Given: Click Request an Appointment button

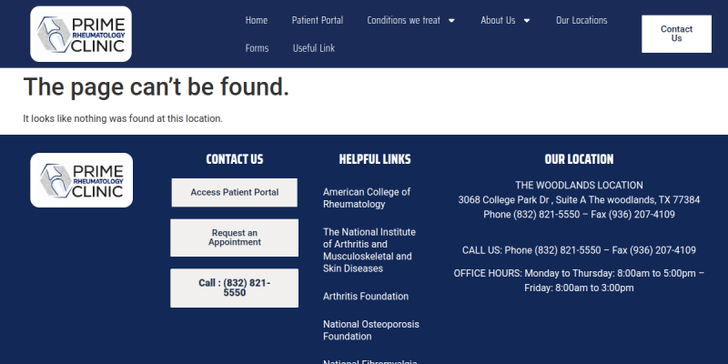Looking at the screenshot, I should click(235, 238).
